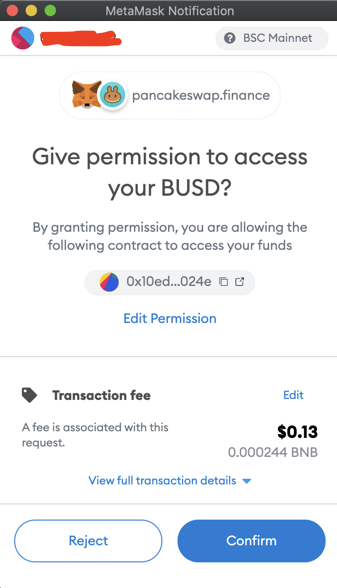Reject the BUSD permission request
Screen dimensions: 337x588
tap(88, 541)
